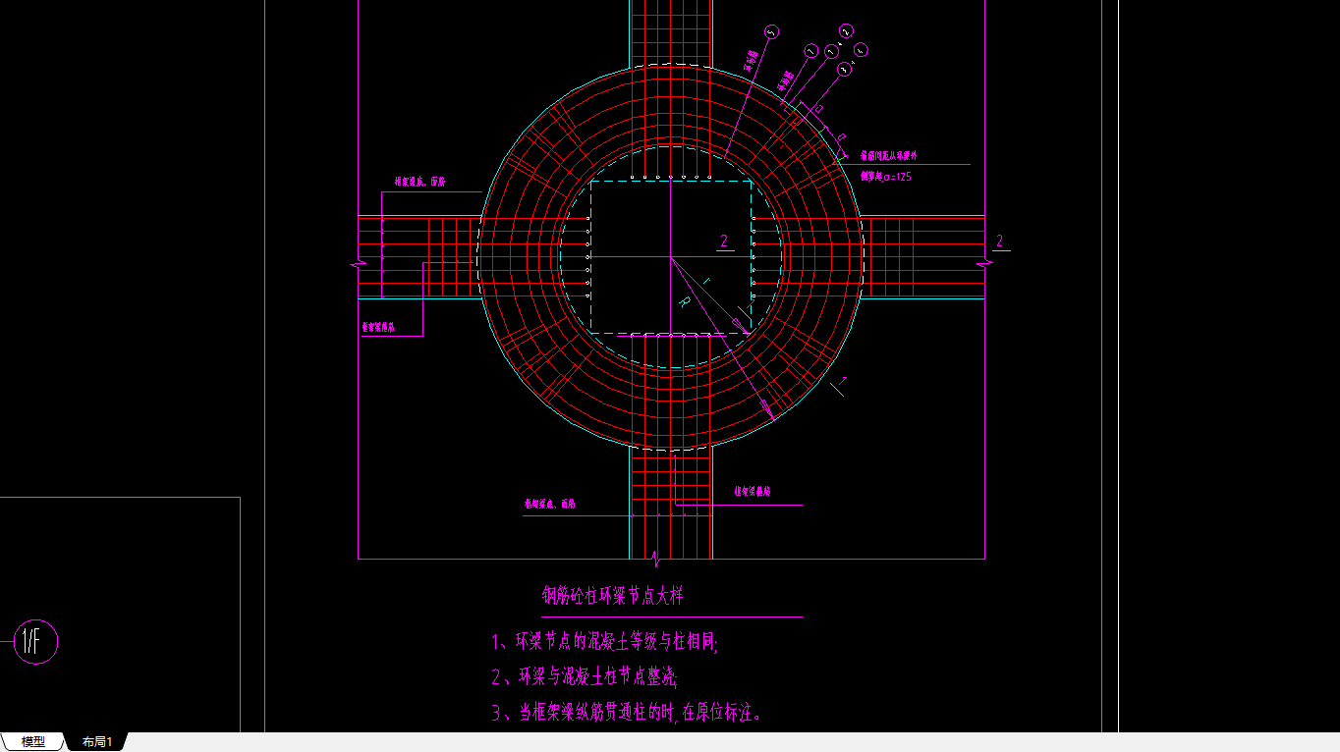Select the 侧算起,a=125 dimension text

[x=886, y=177]
